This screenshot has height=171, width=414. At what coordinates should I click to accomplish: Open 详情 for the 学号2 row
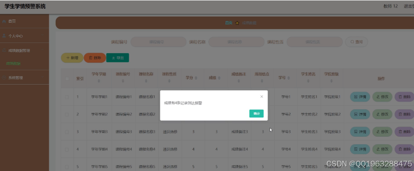(x=360, y=114)
